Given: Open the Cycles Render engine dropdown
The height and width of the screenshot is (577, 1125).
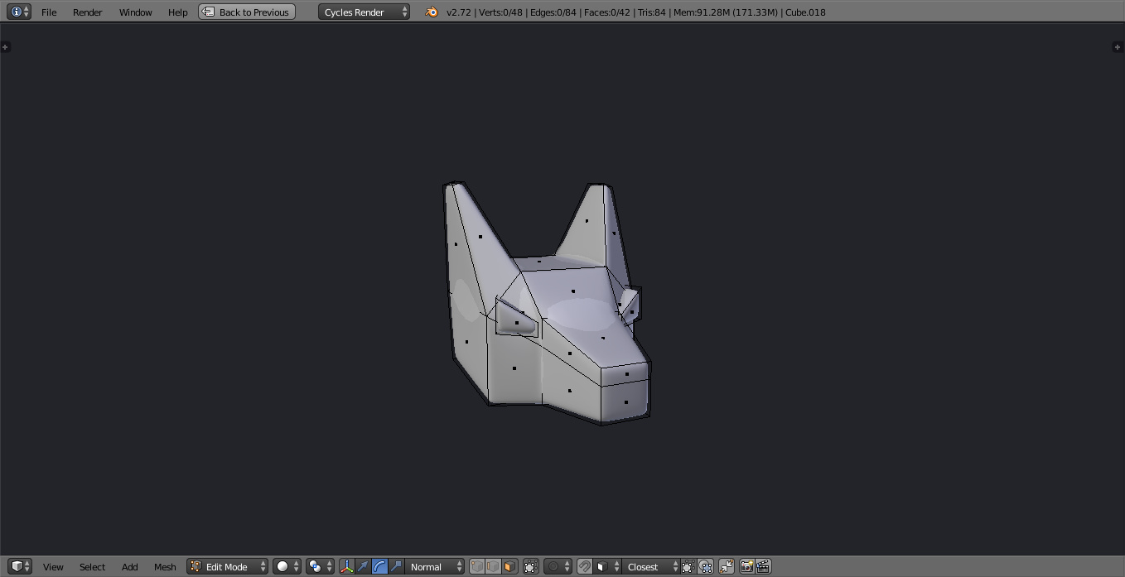Looking at the screenshot, I should tap(364, 12).
